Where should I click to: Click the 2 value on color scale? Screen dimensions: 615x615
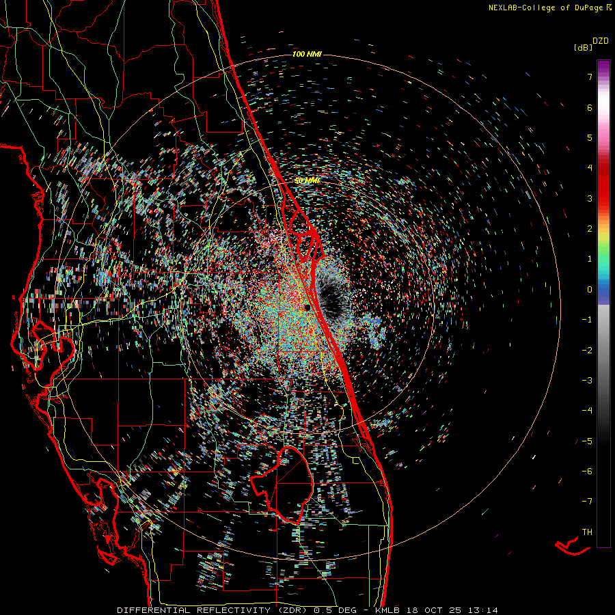point(590,229)
